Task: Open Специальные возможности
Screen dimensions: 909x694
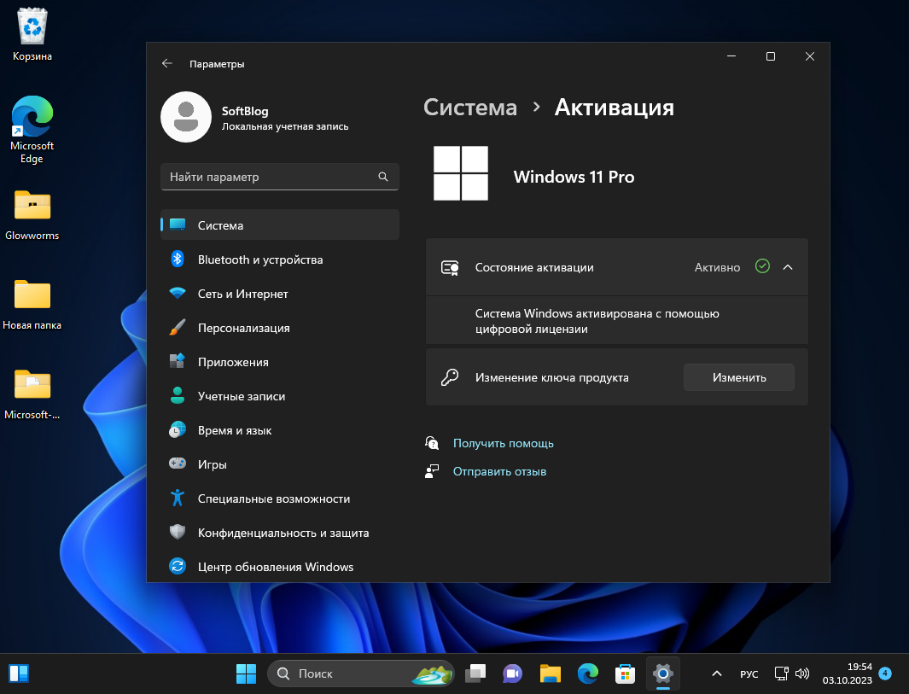Action: click(280, 498)
